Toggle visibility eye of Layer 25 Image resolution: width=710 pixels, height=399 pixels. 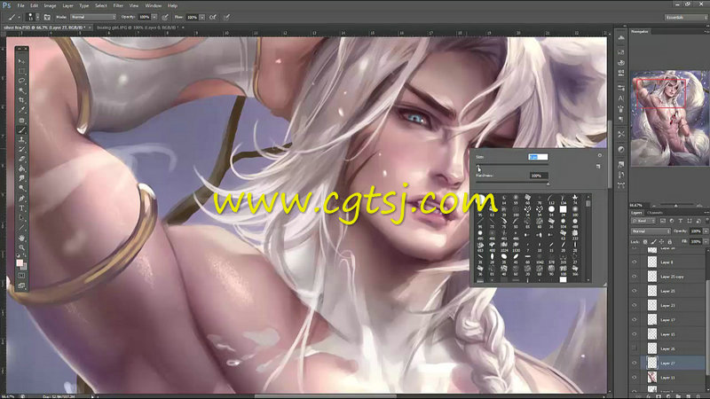635,291
